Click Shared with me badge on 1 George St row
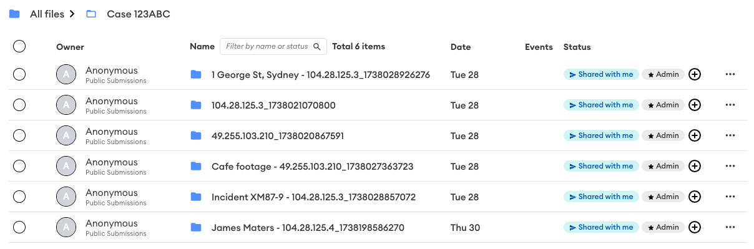The image size is (754, 249). [x=602, y=75]
